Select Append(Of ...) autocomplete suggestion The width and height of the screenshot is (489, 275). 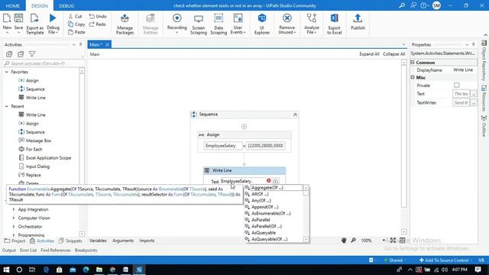265,207
